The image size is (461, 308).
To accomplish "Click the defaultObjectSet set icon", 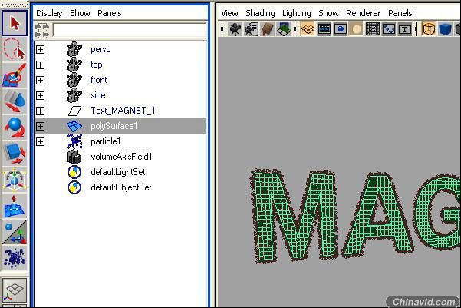I will point(74,187).
